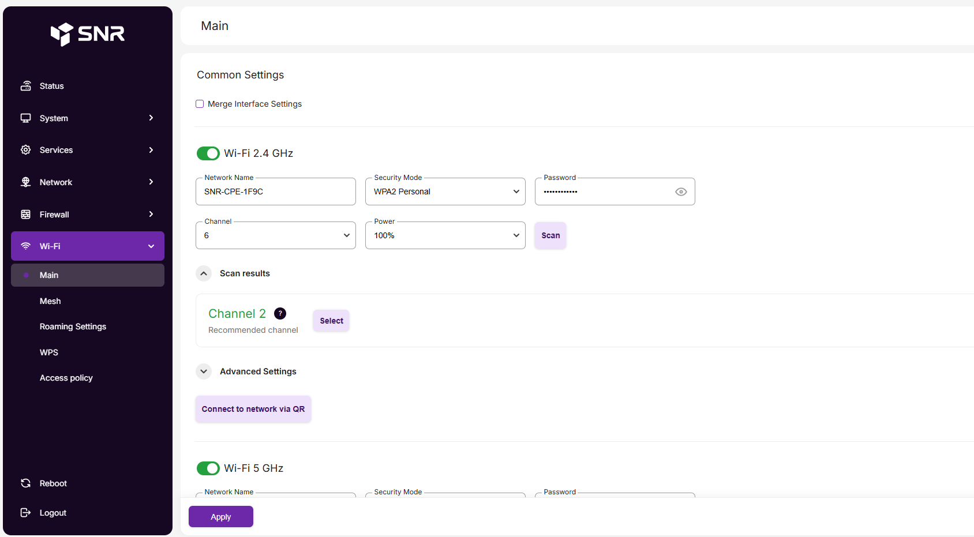Click the Firewall icon in the sidebar
This screenshot has width=974, height=537.
26,215
